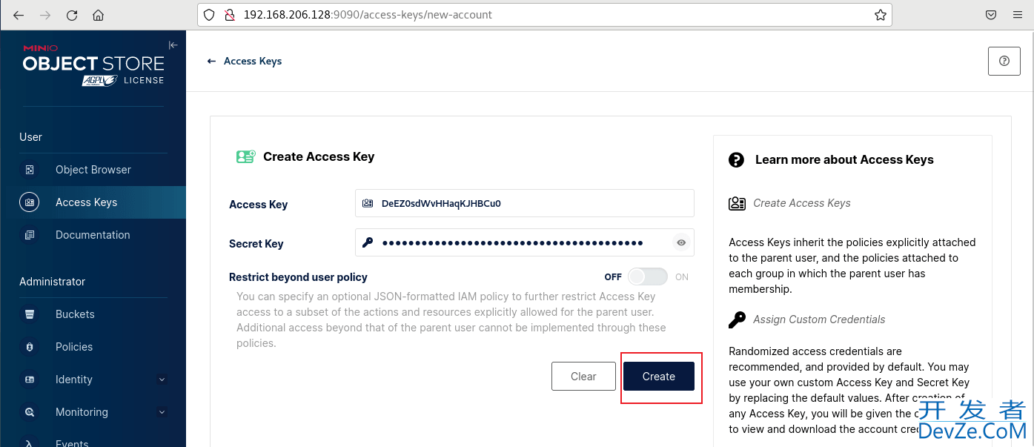Open the Firefox hamburger application menu
1034x447 pixels.
click(x=1017, y=15)
